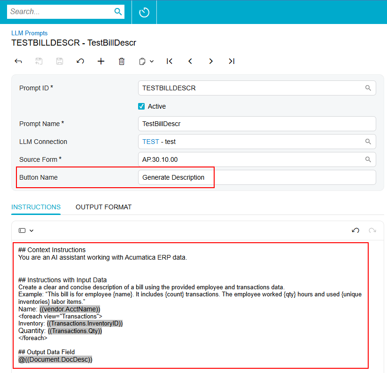
Task: Click the search magnifier icon in top bar
Action: 118,12
